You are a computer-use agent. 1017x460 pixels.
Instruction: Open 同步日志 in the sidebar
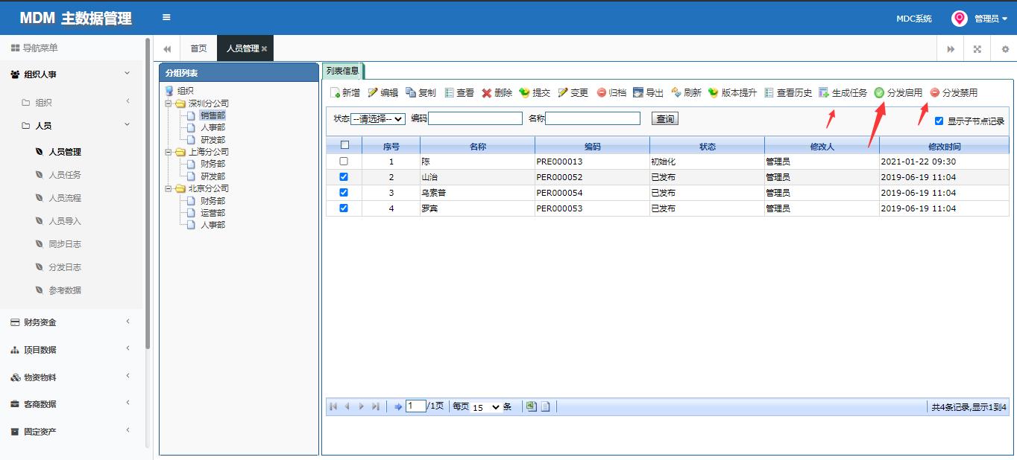tap(65, 244)
